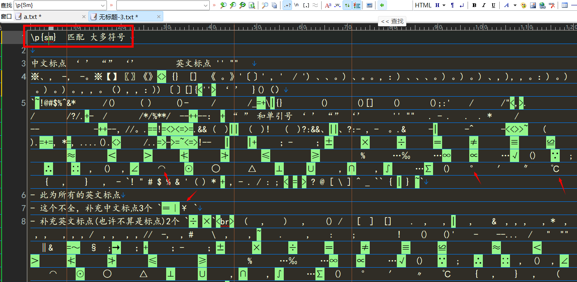This screenshot has height=282, width=577.
Task: Switch to the 无标题-3.txt tab
Action: (126, 16)
